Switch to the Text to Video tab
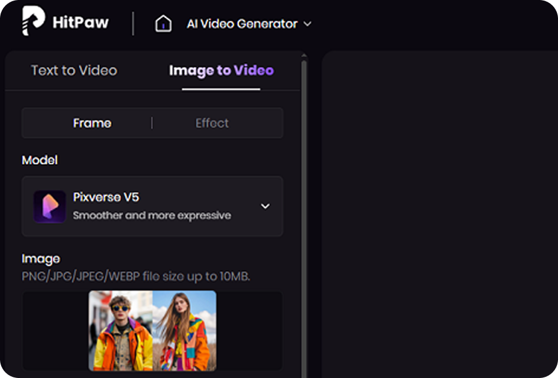558x378 pixels. point(74,70)
